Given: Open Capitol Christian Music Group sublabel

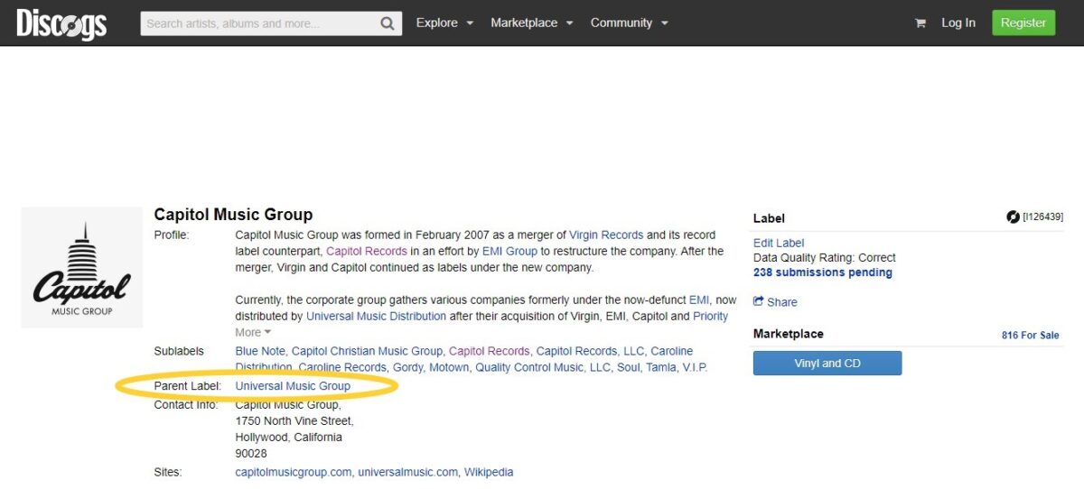Looking at the screenshot, I should click(367, 351).
